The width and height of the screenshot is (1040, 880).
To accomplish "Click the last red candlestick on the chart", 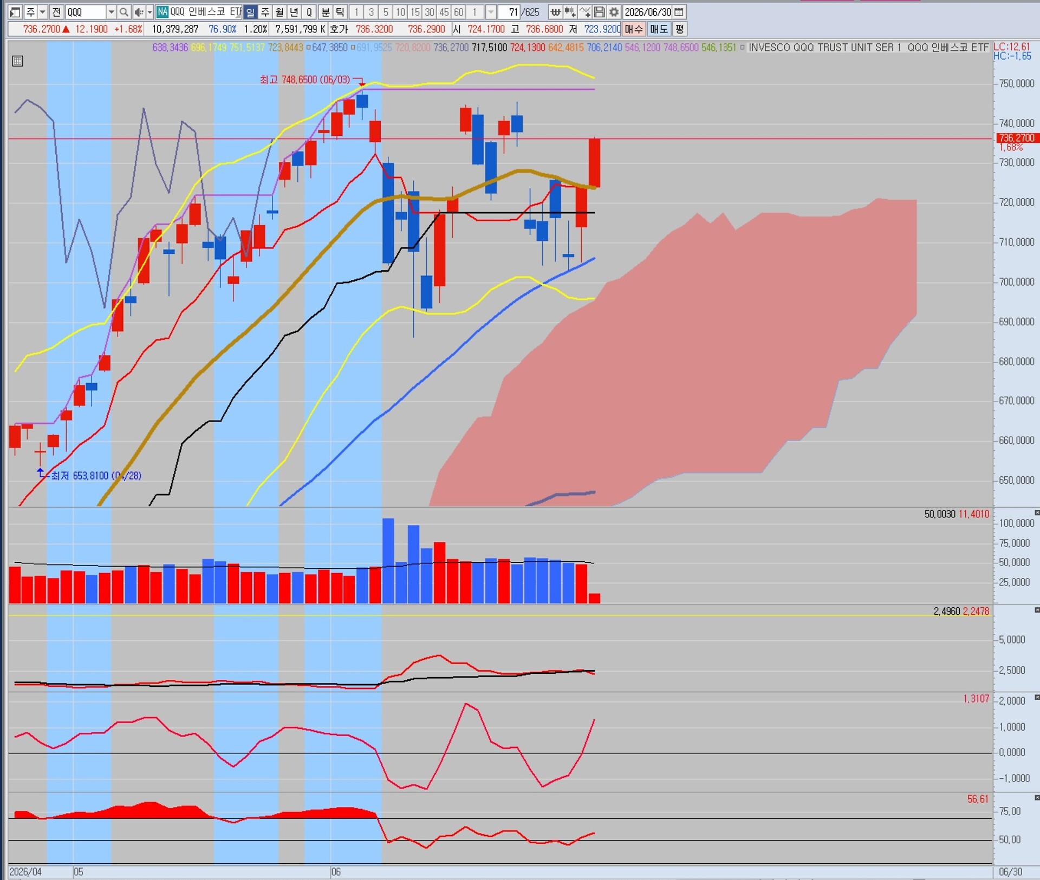I will 594,162.
